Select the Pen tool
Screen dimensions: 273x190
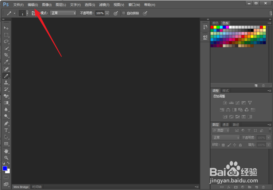tap(6, 123)
